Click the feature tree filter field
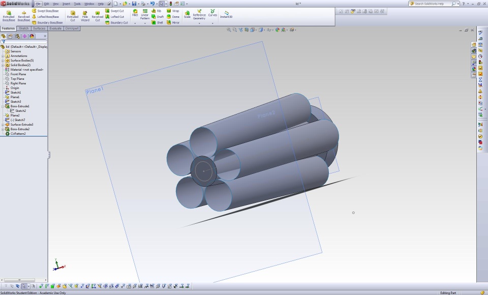 (24, 41)
